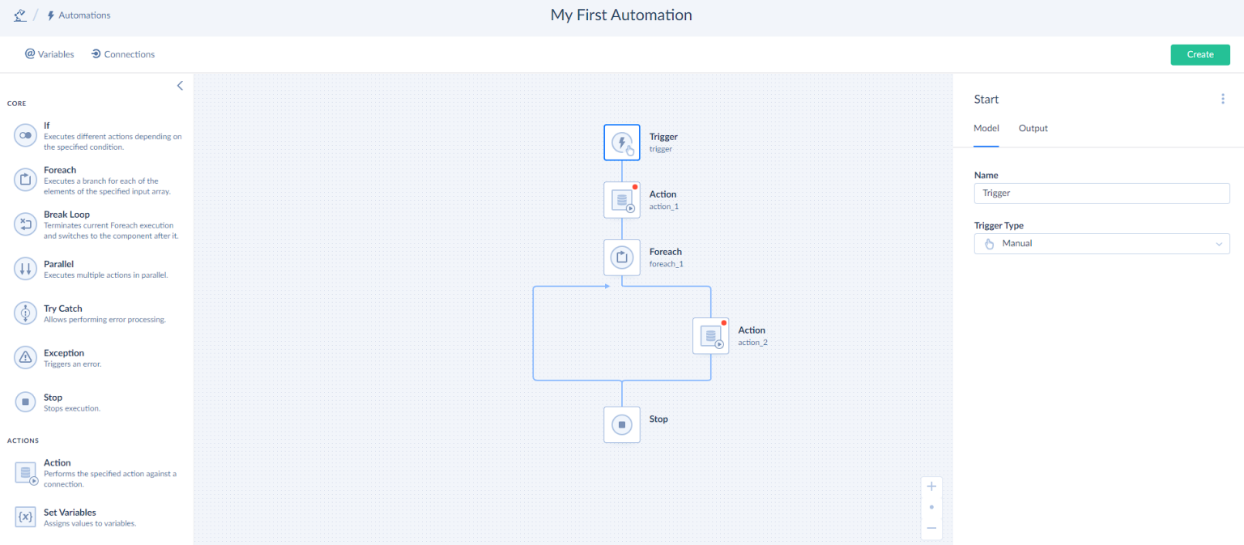This screenshot has height=545, width=1244.
Task: Select the foreach_1 node on canvas
Action: tap(622, 258)
